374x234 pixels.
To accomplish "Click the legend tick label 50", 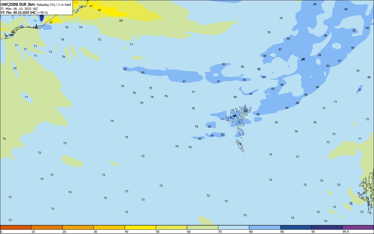I will click(x=157, y=232).
